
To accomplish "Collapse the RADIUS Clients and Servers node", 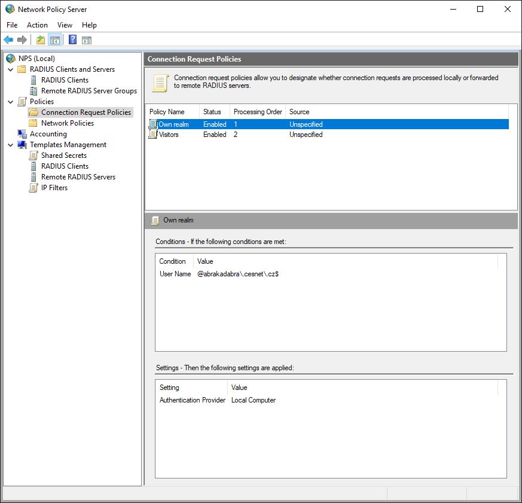I will click(x=11, y=69).
